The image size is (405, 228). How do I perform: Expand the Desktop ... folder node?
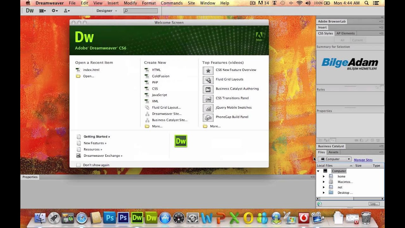[323, 193]
